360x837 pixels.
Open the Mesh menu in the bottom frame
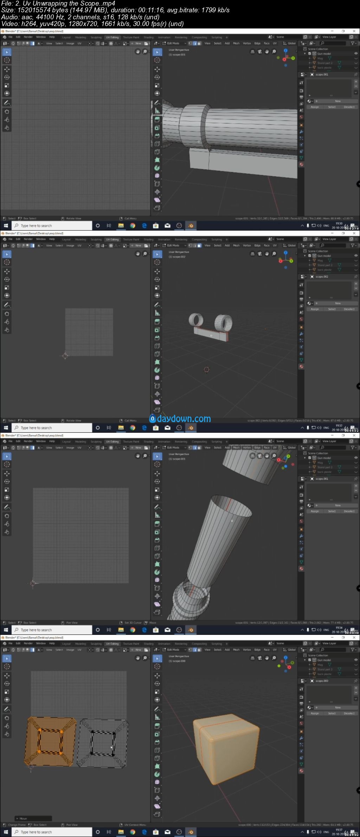[236, 650]
